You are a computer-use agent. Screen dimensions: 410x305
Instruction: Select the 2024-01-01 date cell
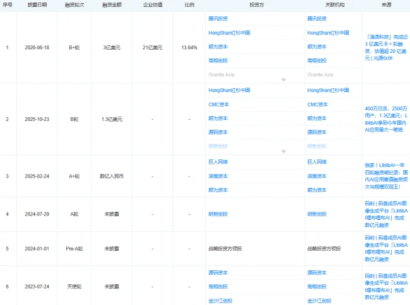[x=37, y=248]
